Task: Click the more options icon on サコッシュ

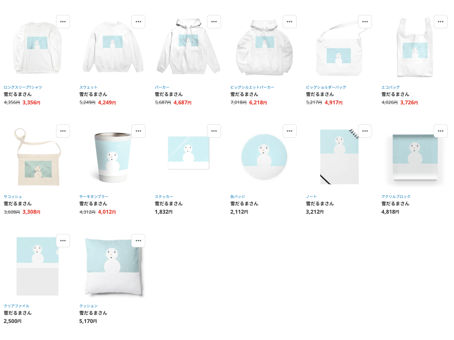Action: click(63, 131)
